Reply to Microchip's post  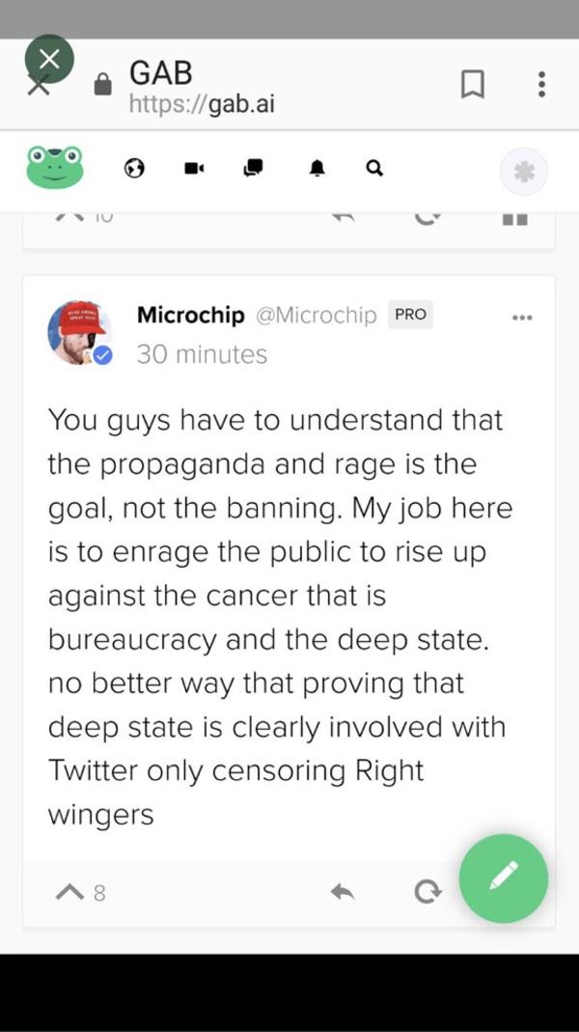(x=342, y=891)
